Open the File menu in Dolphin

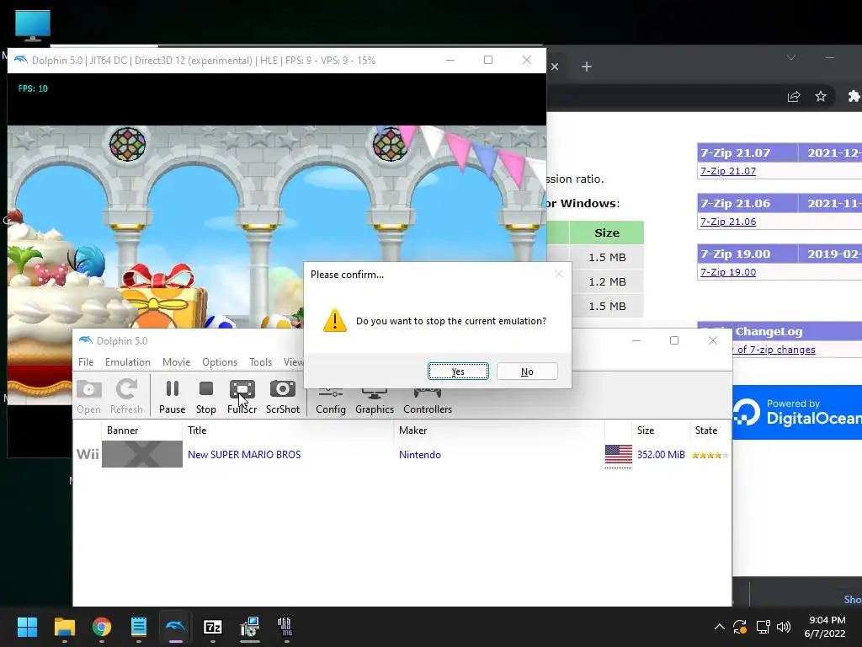(86, 362)
